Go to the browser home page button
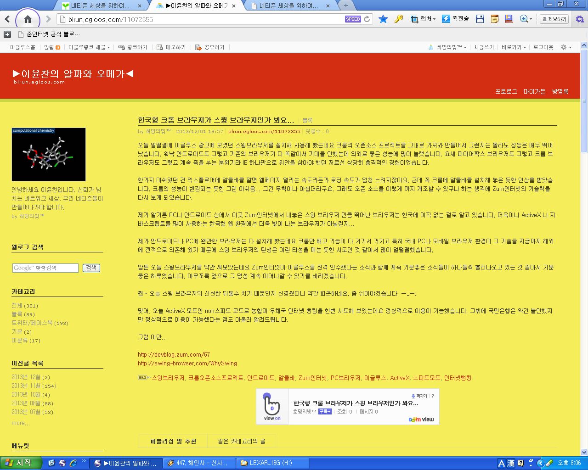The image size is (588, 470). coord(28,19)
